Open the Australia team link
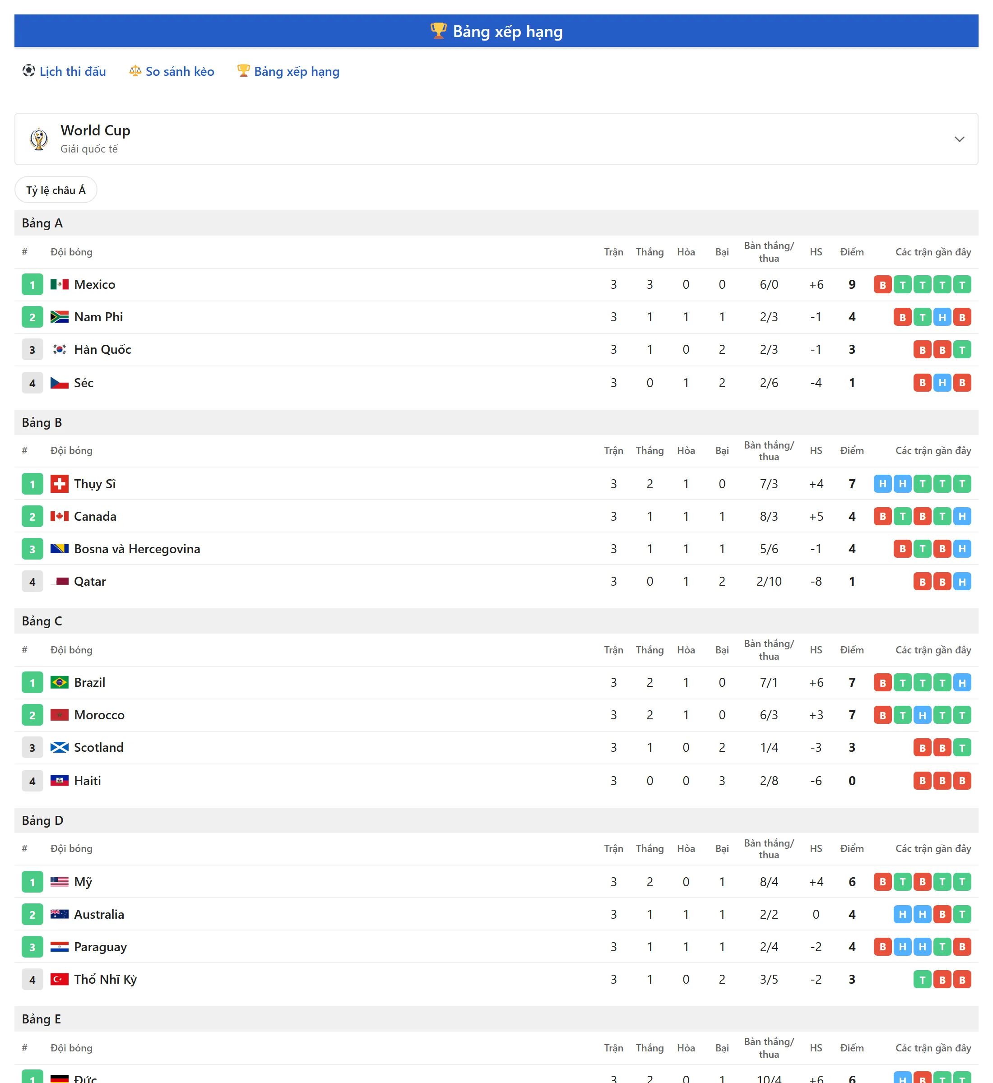This screenshot has height=1083, width=993. (99, 914)
